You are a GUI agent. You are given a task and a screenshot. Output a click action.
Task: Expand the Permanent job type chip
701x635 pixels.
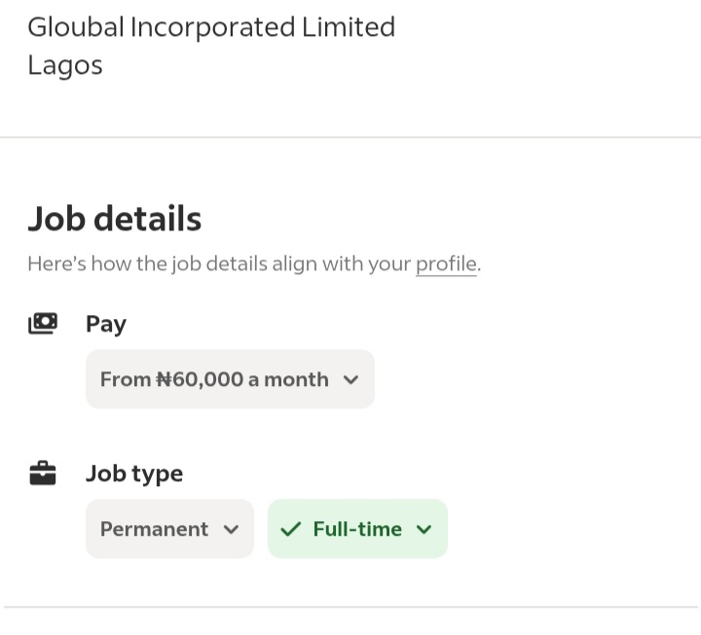coord(169,529)
